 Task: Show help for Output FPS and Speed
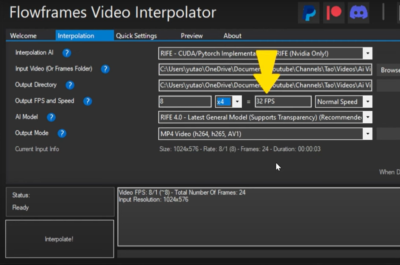pos(88,101)
